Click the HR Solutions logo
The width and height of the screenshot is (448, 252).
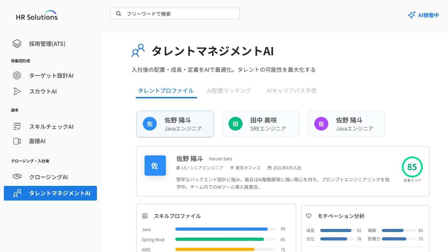tap(37, 15)
